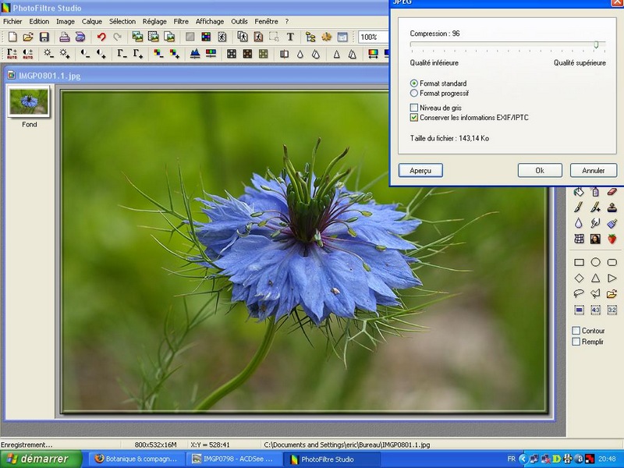Toggle the Contour checkbox
This screenshot has height=468, width=624.
point(576,331)
